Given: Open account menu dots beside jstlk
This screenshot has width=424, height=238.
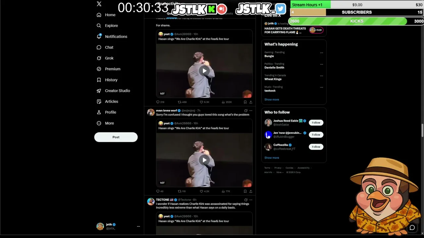Looking at the screenshot, I should [x=138, y=226].
